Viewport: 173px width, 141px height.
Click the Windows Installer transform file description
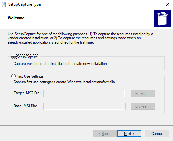[64, 82]
